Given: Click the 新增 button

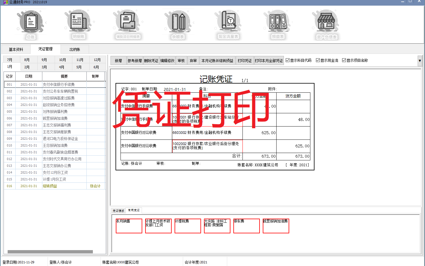Looking at the screenshot, I should (x=118, y=61).
